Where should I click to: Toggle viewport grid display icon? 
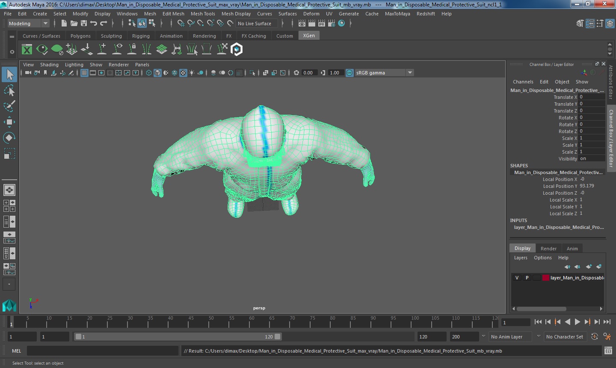pyautogui.click(x=84, y=73)
